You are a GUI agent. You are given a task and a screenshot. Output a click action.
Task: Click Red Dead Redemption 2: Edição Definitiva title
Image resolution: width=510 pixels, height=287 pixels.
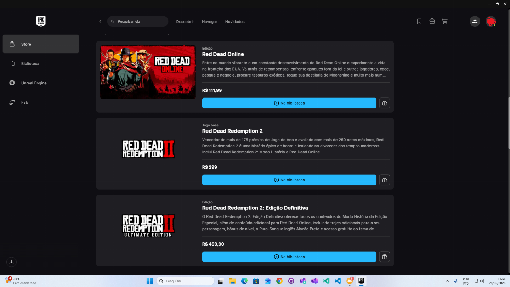255,208
